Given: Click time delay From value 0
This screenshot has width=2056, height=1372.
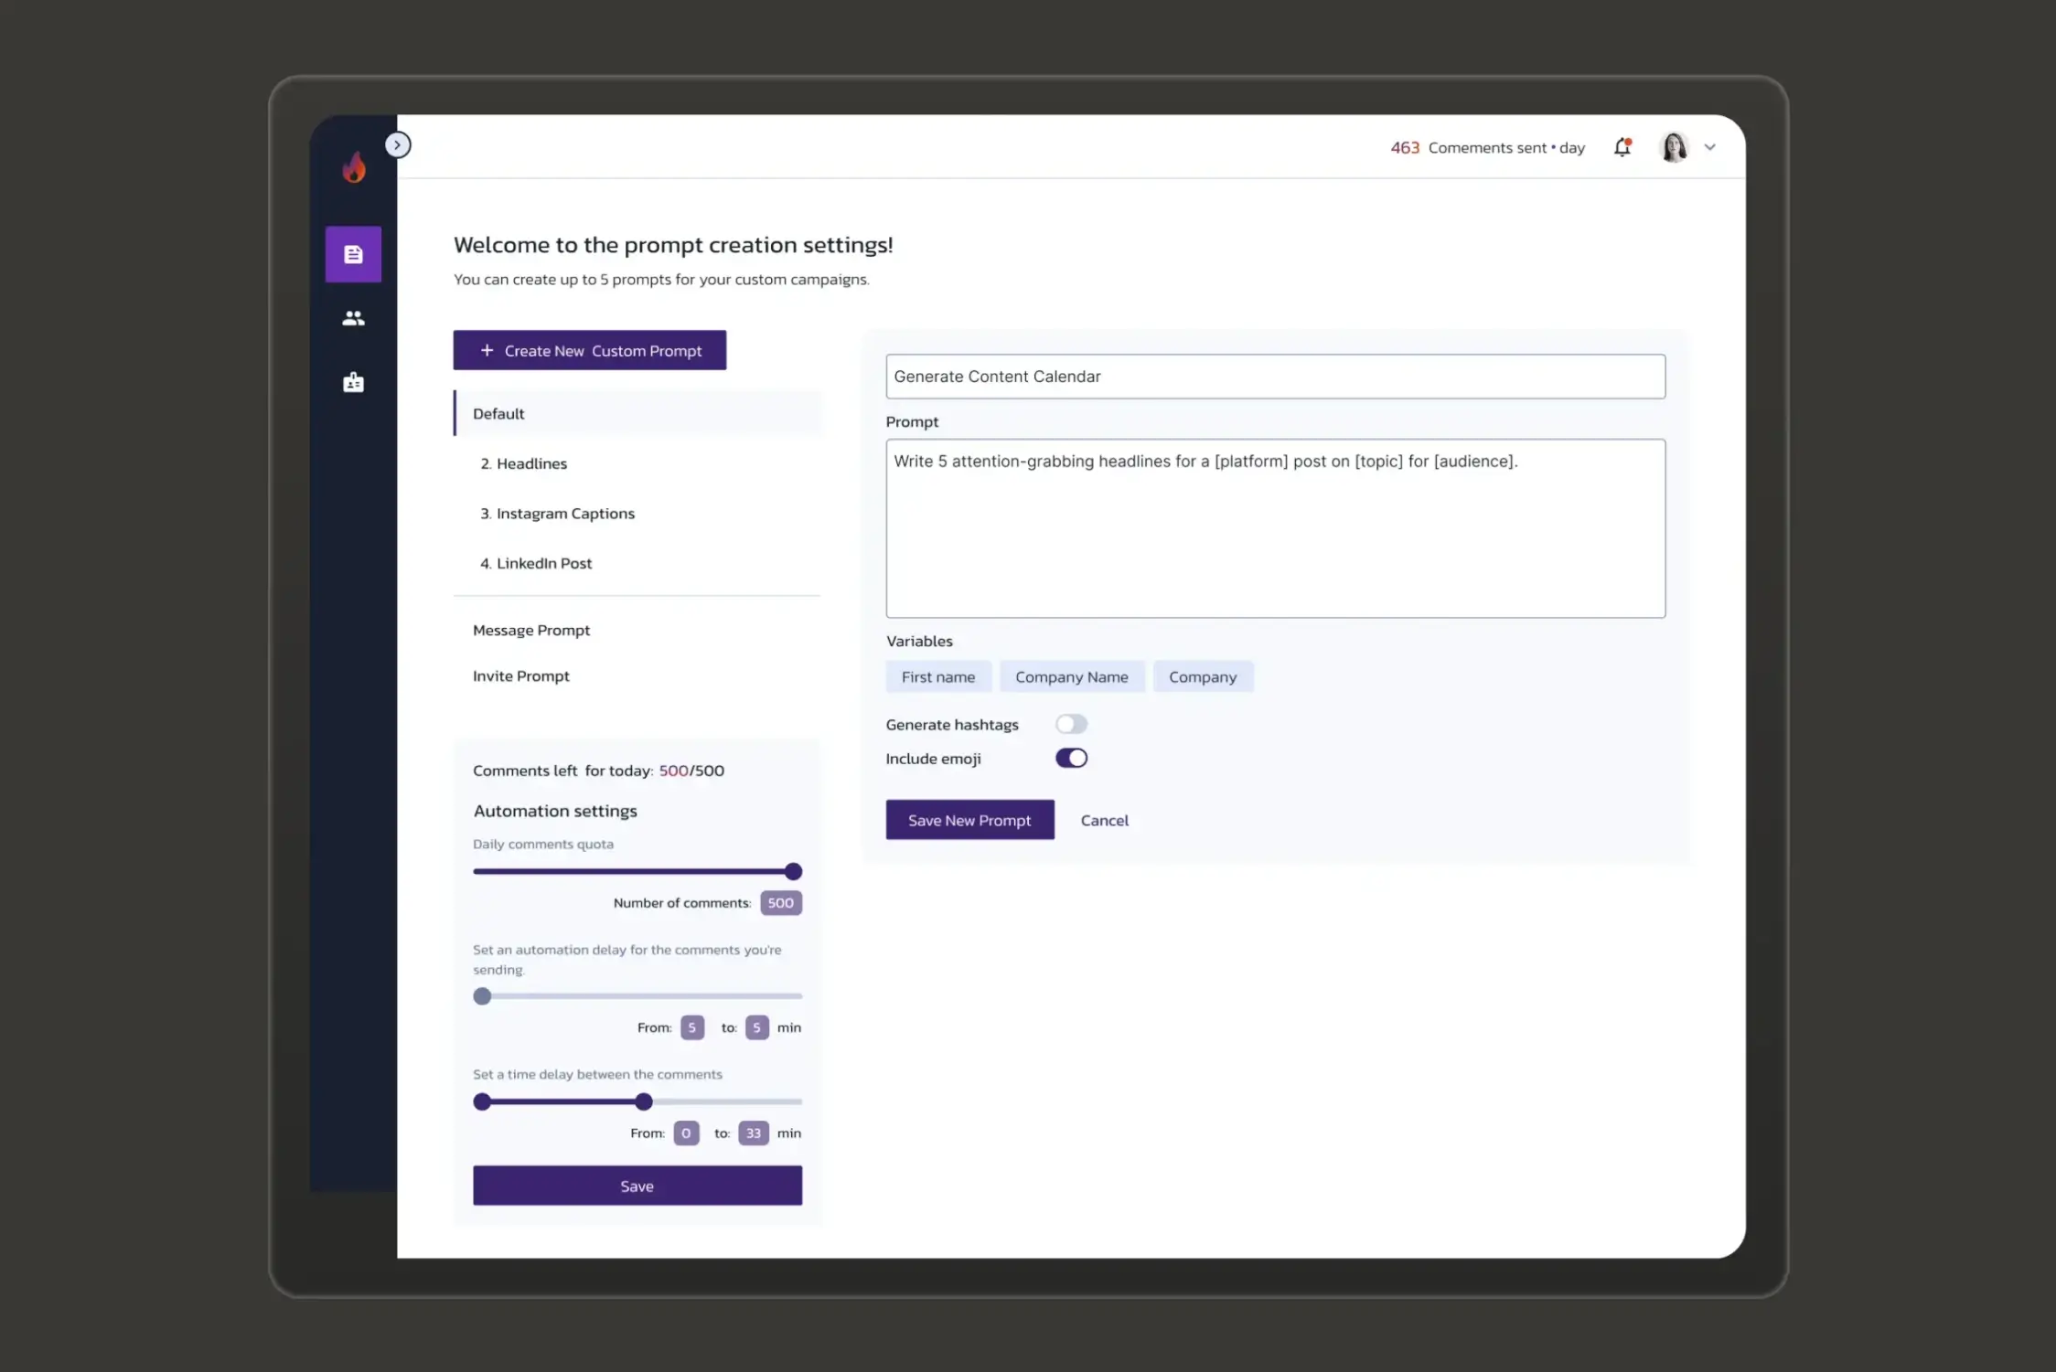Looking at the screenshot, I should pos(686,1133).
